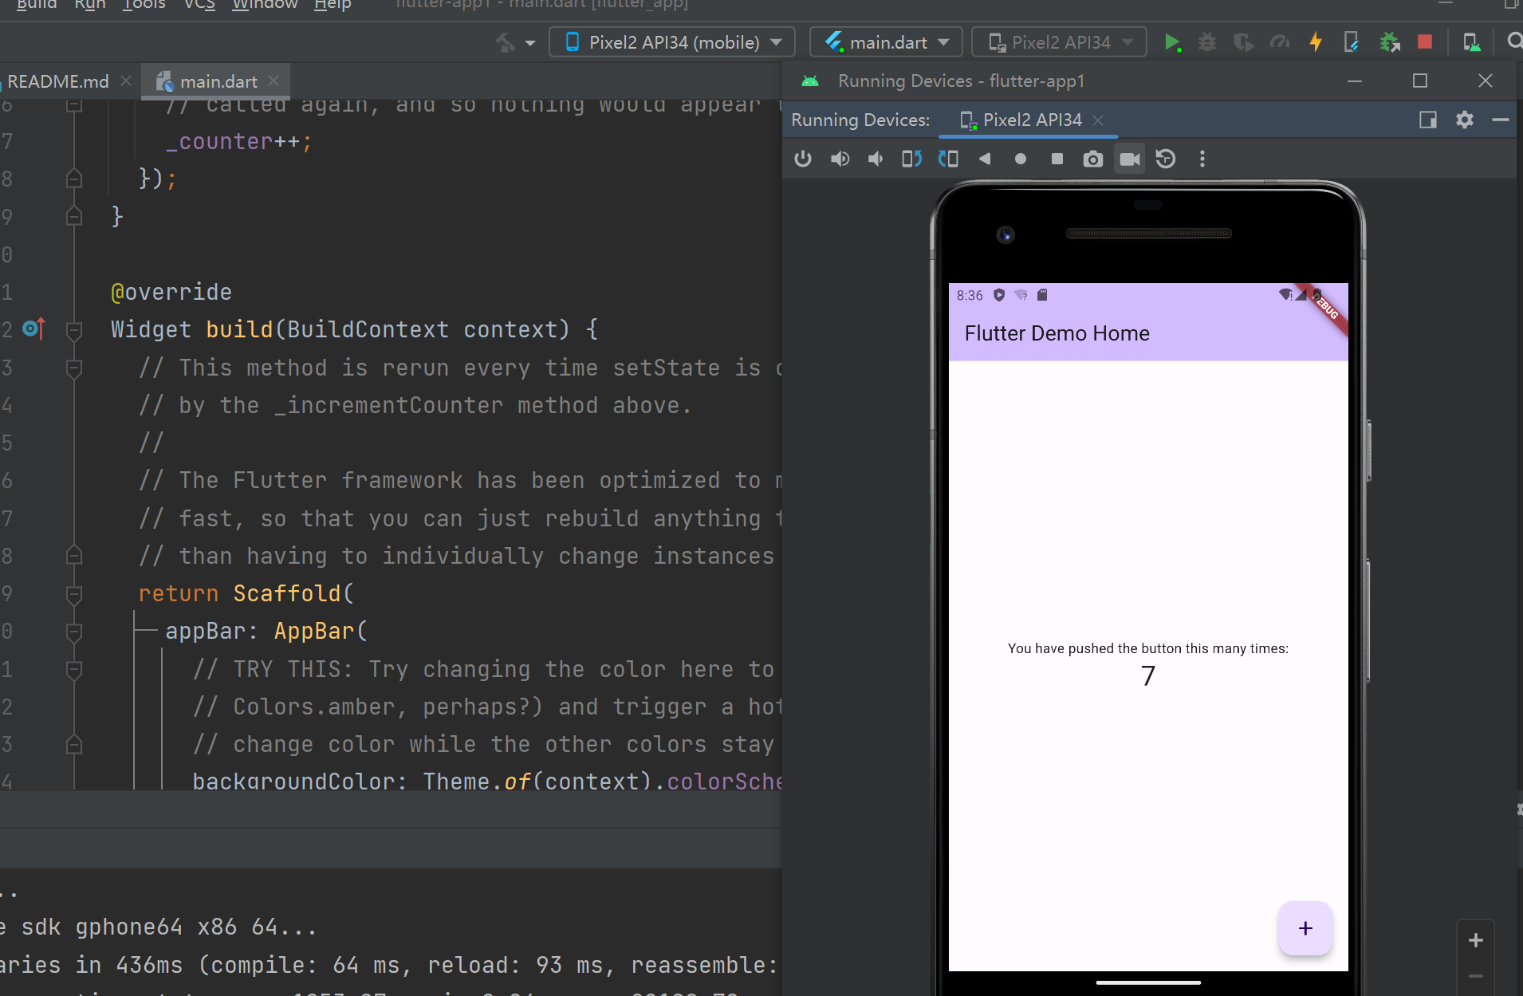Image resolution: width=1523 pixels, height=996 pixels.
Task: Take a screenshot of the emulator
Action: pos(1092,159)
